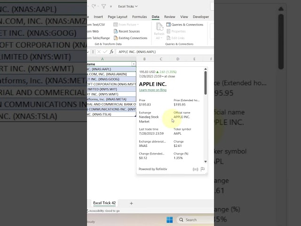Click the From Web command
This screenshot has height=226, width=301.
coord(93,32)
